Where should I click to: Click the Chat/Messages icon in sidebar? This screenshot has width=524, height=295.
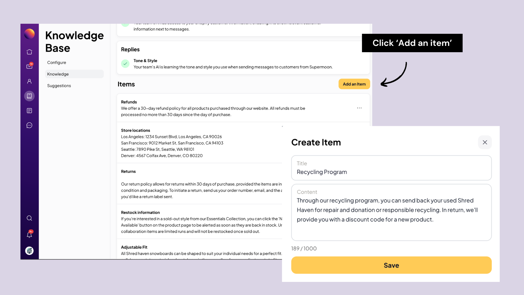coord(29,125)
